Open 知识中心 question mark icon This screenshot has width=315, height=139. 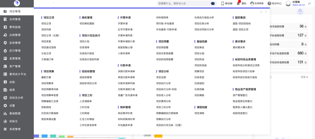point(269,3)
